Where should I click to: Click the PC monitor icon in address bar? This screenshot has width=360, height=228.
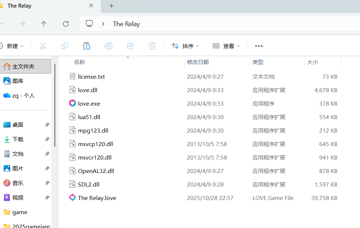point(89,24)
